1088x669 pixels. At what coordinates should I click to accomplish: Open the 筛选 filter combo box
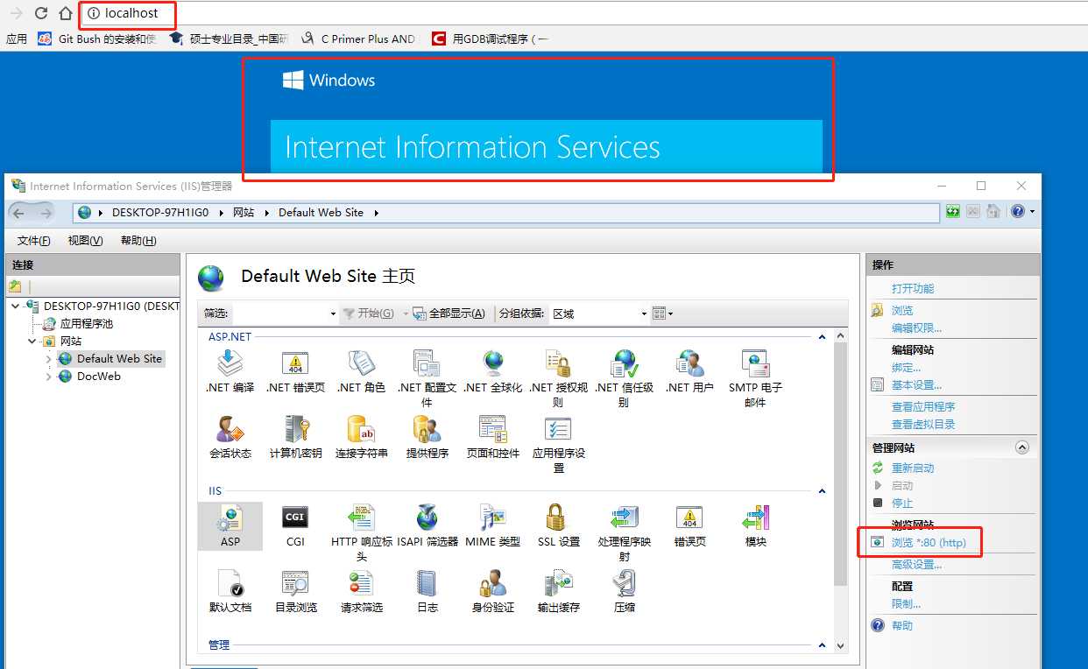click(x=285, y=313)
